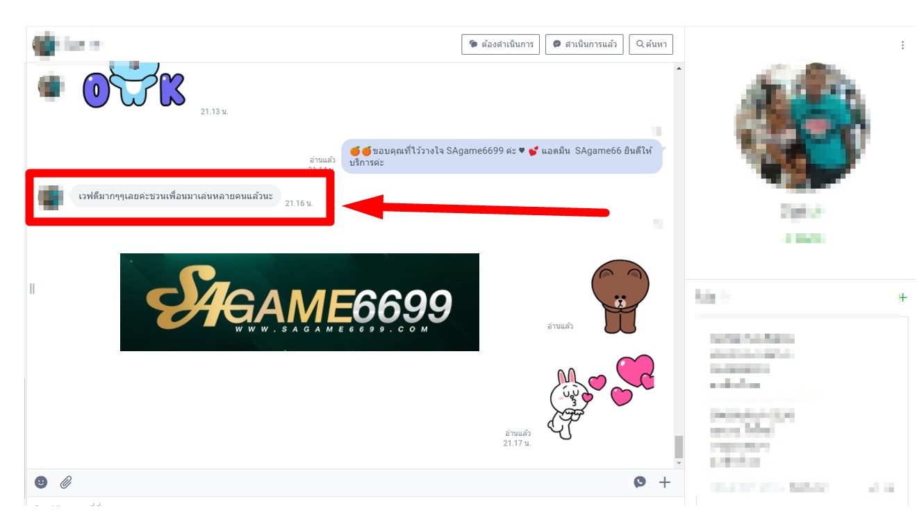Open the three-dot menu in profile panel
The height and width of the screenshot is (524, 917).
902,45
